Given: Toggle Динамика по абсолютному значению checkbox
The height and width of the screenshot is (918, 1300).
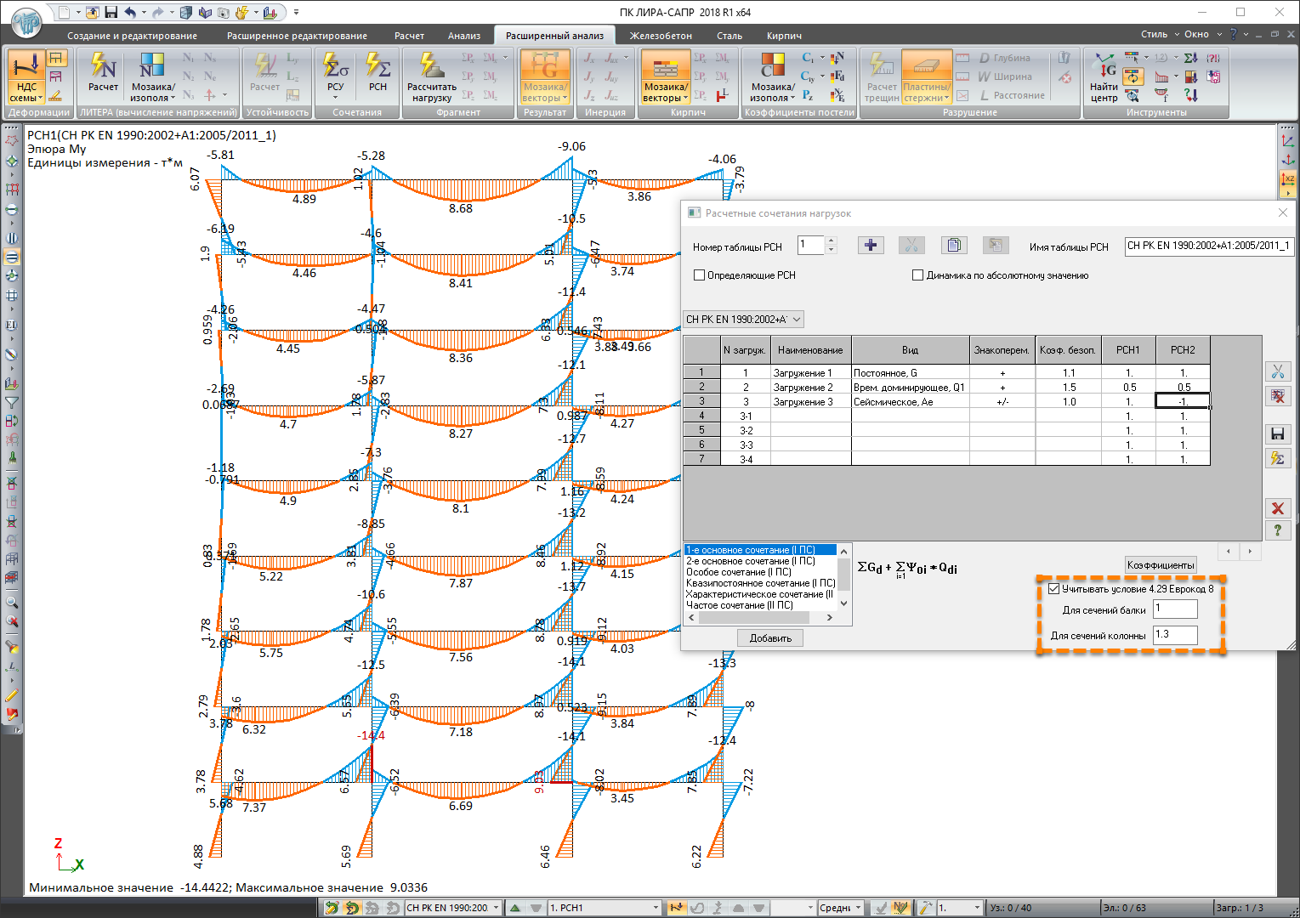Looking at the screenshot, I should point(917,275).
